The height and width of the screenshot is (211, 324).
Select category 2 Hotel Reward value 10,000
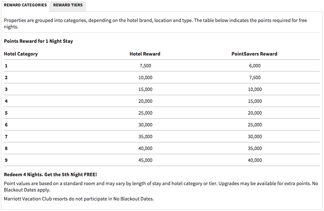(x=145, y=78)
